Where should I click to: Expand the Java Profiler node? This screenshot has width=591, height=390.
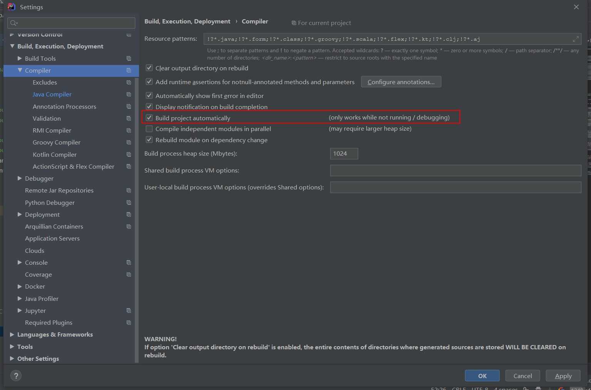[20, 299]
